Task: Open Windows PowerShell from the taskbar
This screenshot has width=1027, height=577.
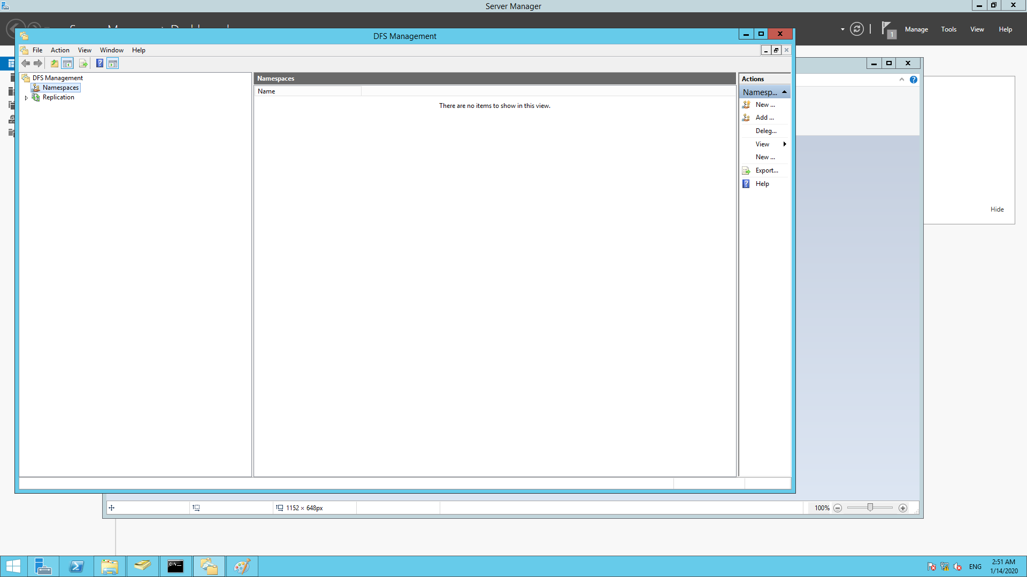Action: tap(76, 566)
